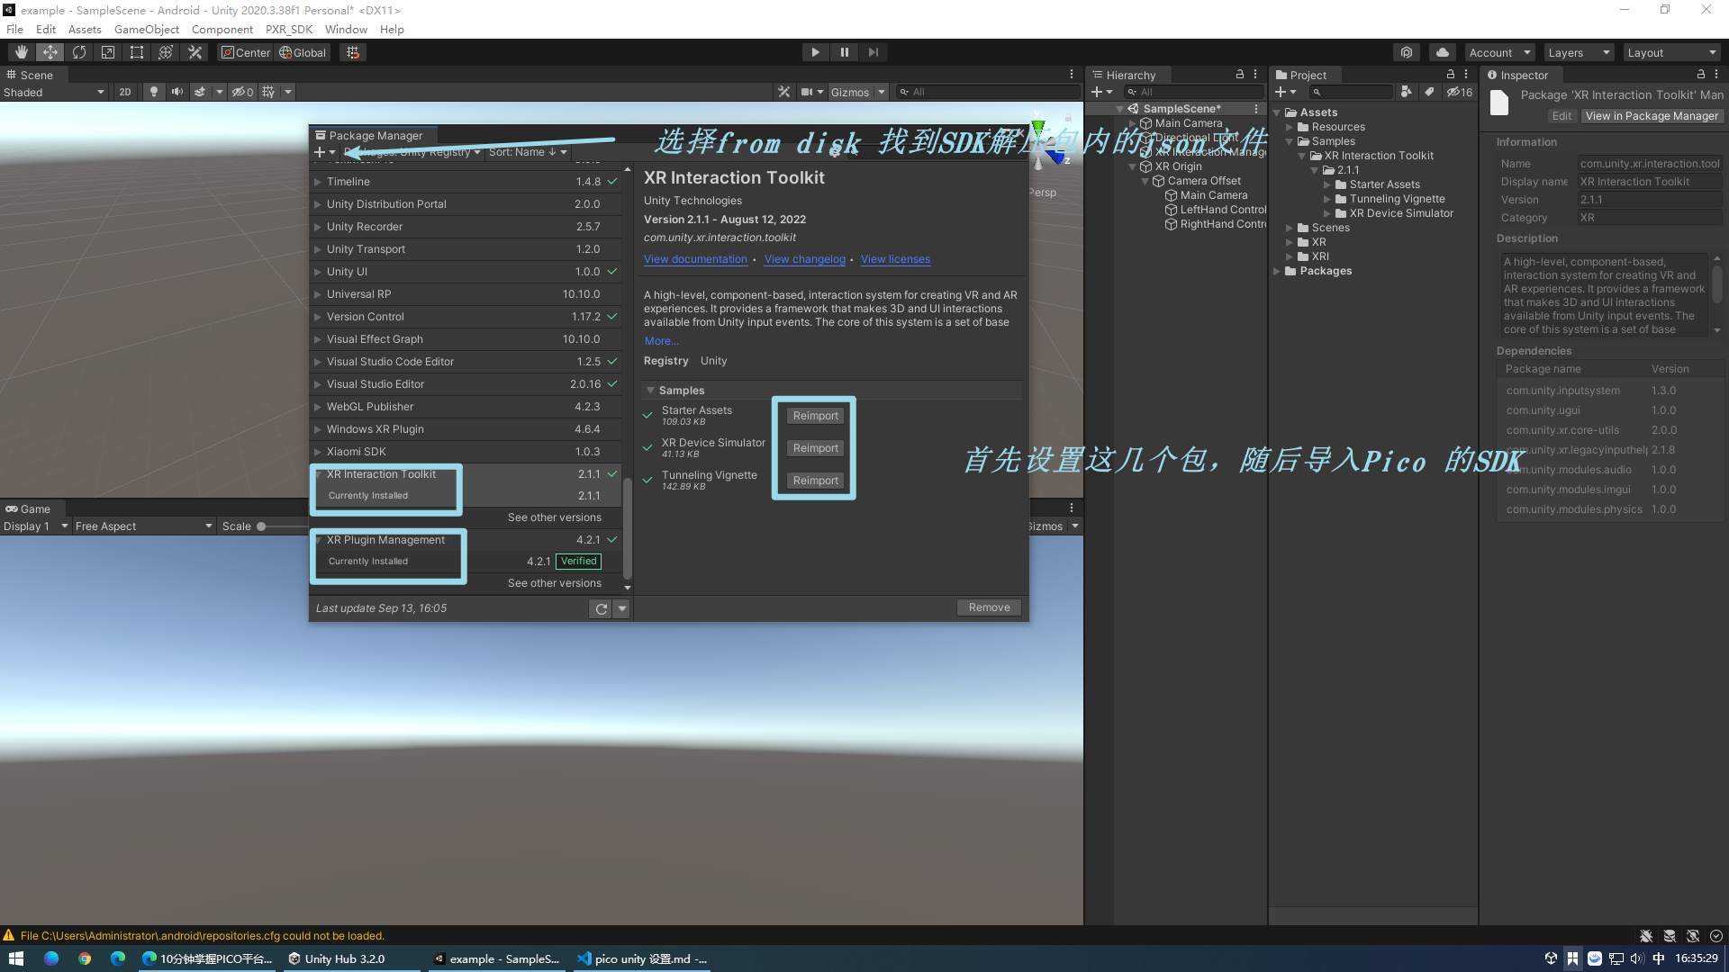Open cloud services icon
This screenshot has height=972, width=1729.
[x=1443, y=52]
